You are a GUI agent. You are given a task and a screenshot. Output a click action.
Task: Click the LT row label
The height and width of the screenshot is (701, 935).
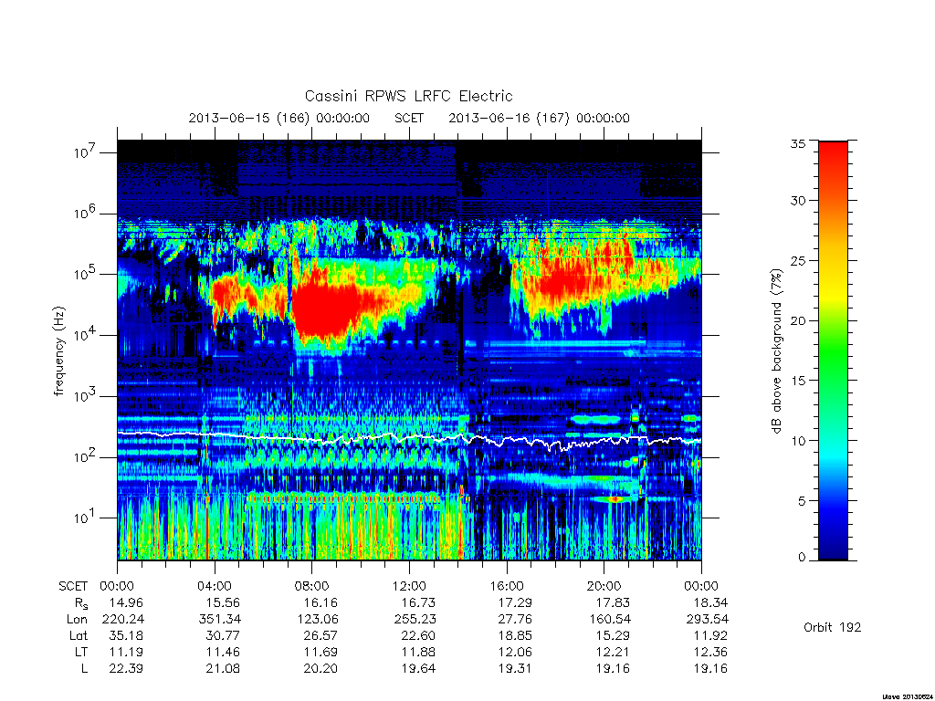pos(81,652)
